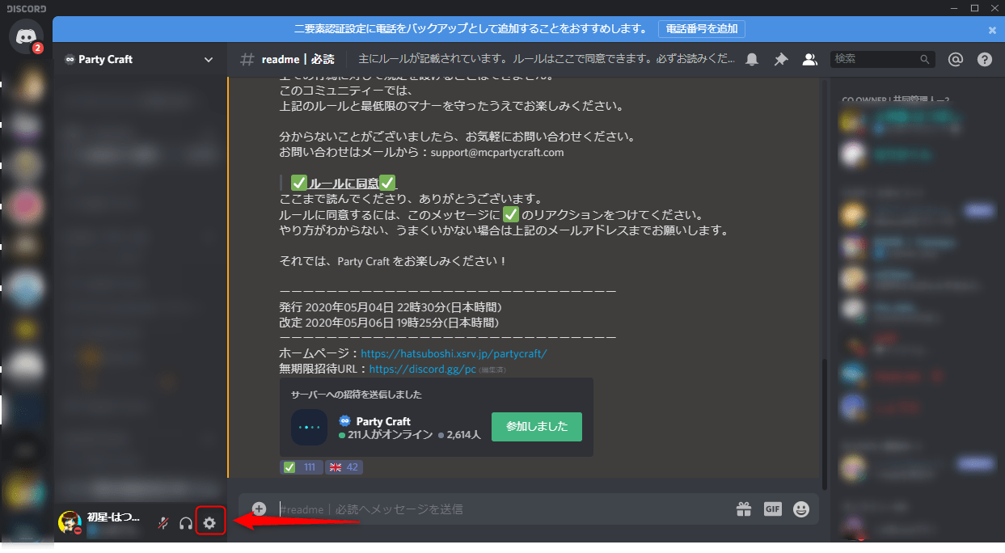Image resolution: width=1005 pixels, height=553 pixels.
Task: Add check mark reaction 111
Action: click(x=301, y=467)
